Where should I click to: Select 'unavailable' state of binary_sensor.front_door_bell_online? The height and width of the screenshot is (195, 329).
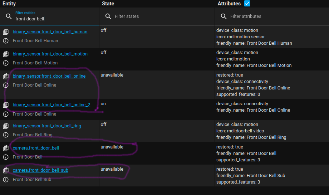click(112, 75)
